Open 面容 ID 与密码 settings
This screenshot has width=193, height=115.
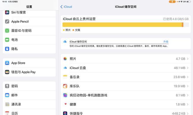coord(29,30)
